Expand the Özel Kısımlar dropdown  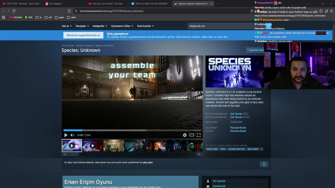click(x=146, y=26)
